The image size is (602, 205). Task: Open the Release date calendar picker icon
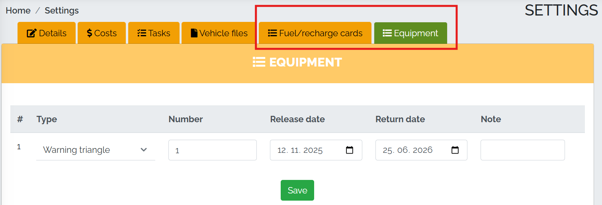click(350, 150)
